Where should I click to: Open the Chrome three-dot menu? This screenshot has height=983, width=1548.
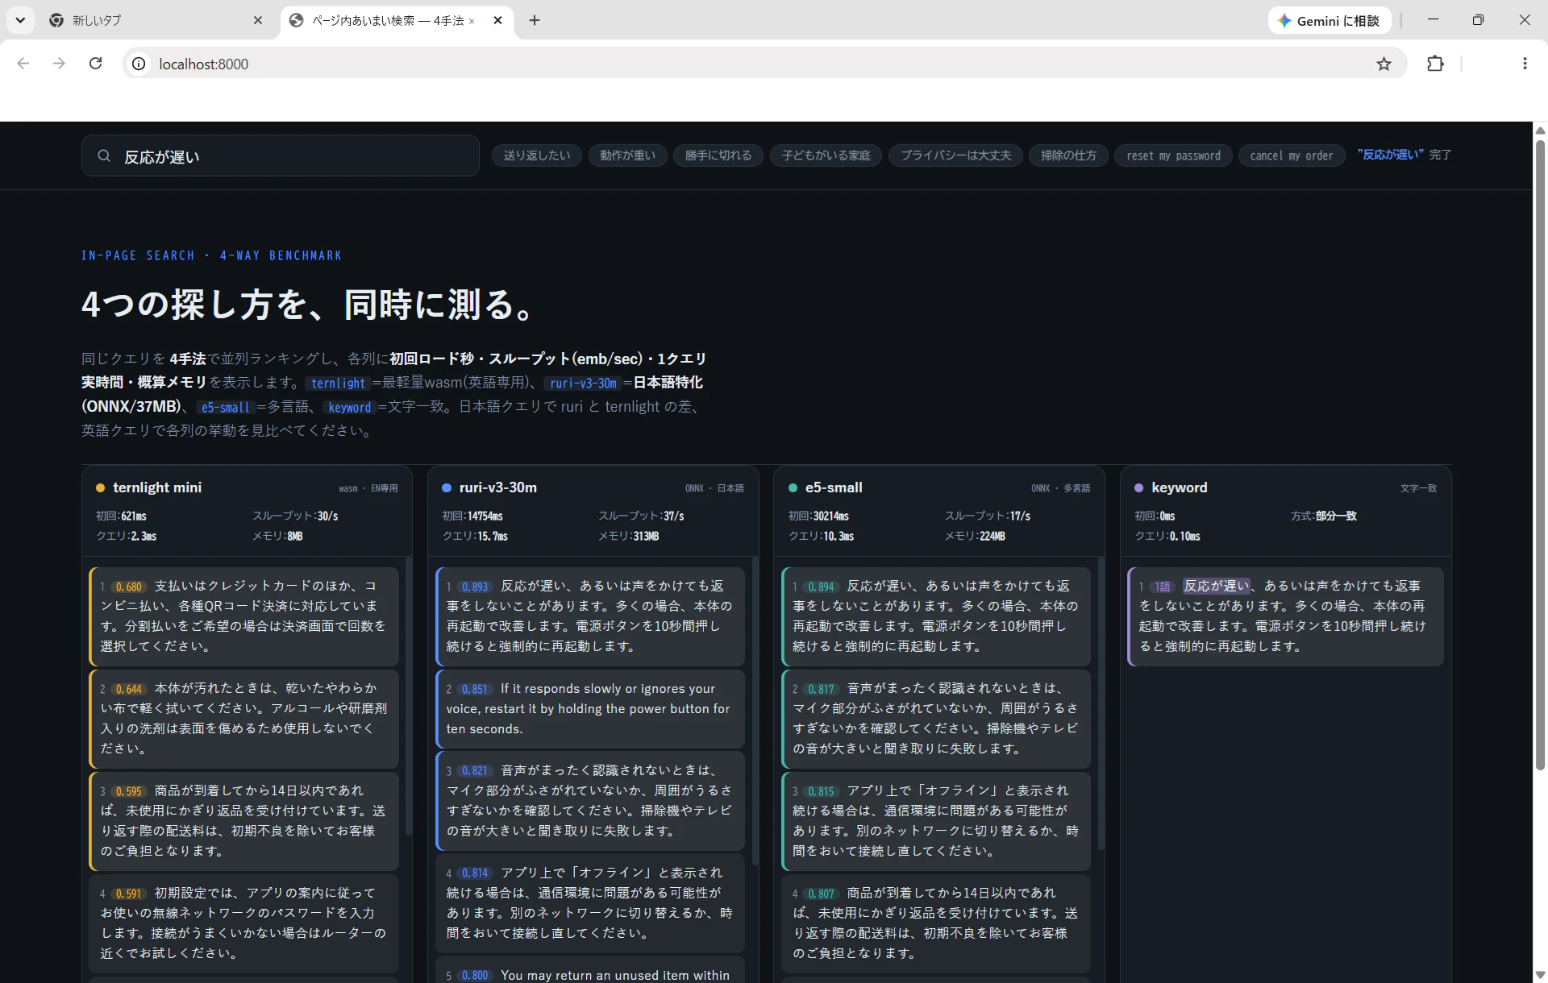click(x=1525, y=64)
